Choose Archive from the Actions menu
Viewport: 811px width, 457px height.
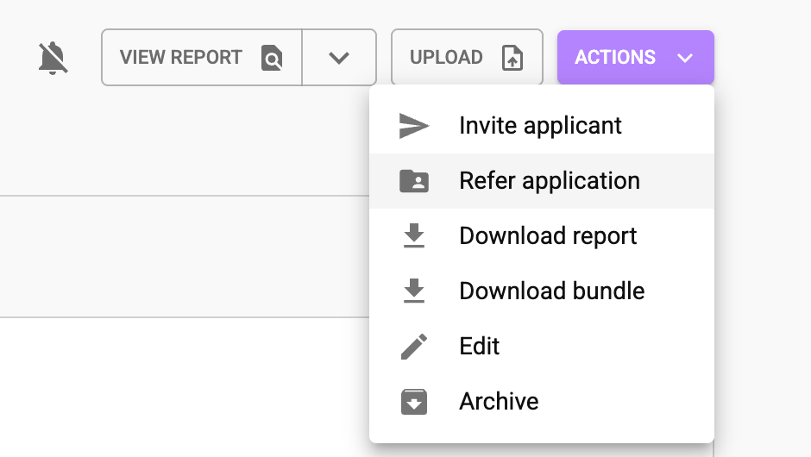542,401
